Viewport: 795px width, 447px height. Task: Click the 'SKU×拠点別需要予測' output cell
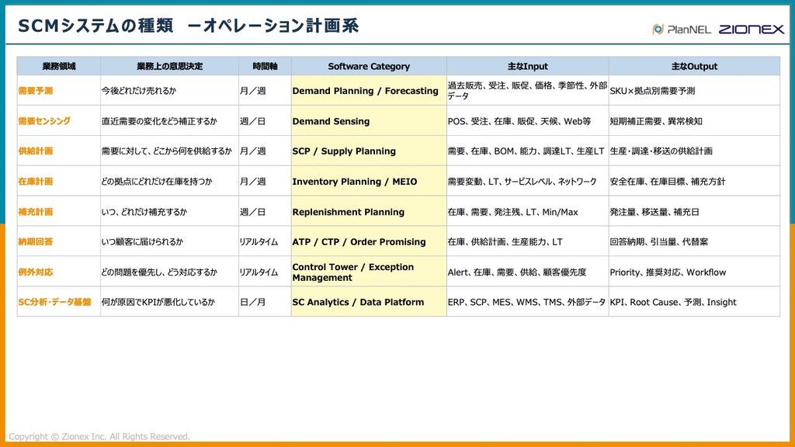coord(694,91)
